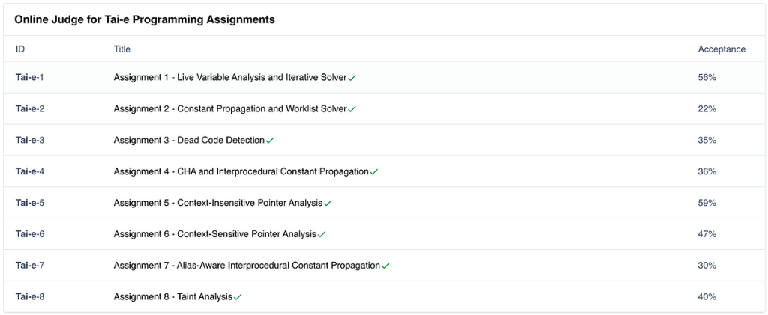Click the 59% acceptance value for Tai-e-5

tap(707, 203)
